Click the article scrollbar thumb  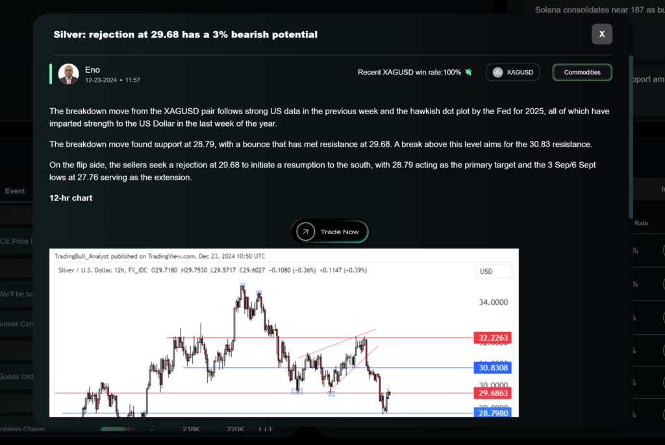(631, 136)
